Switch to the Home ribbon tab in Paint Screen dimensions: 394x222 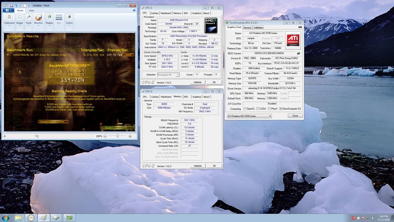point(20,11)
